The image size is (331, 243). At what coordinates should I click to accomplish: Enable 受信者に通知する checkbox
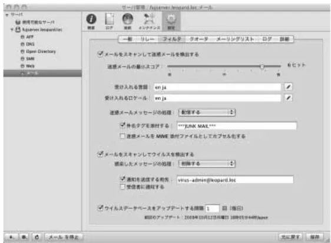123,187
